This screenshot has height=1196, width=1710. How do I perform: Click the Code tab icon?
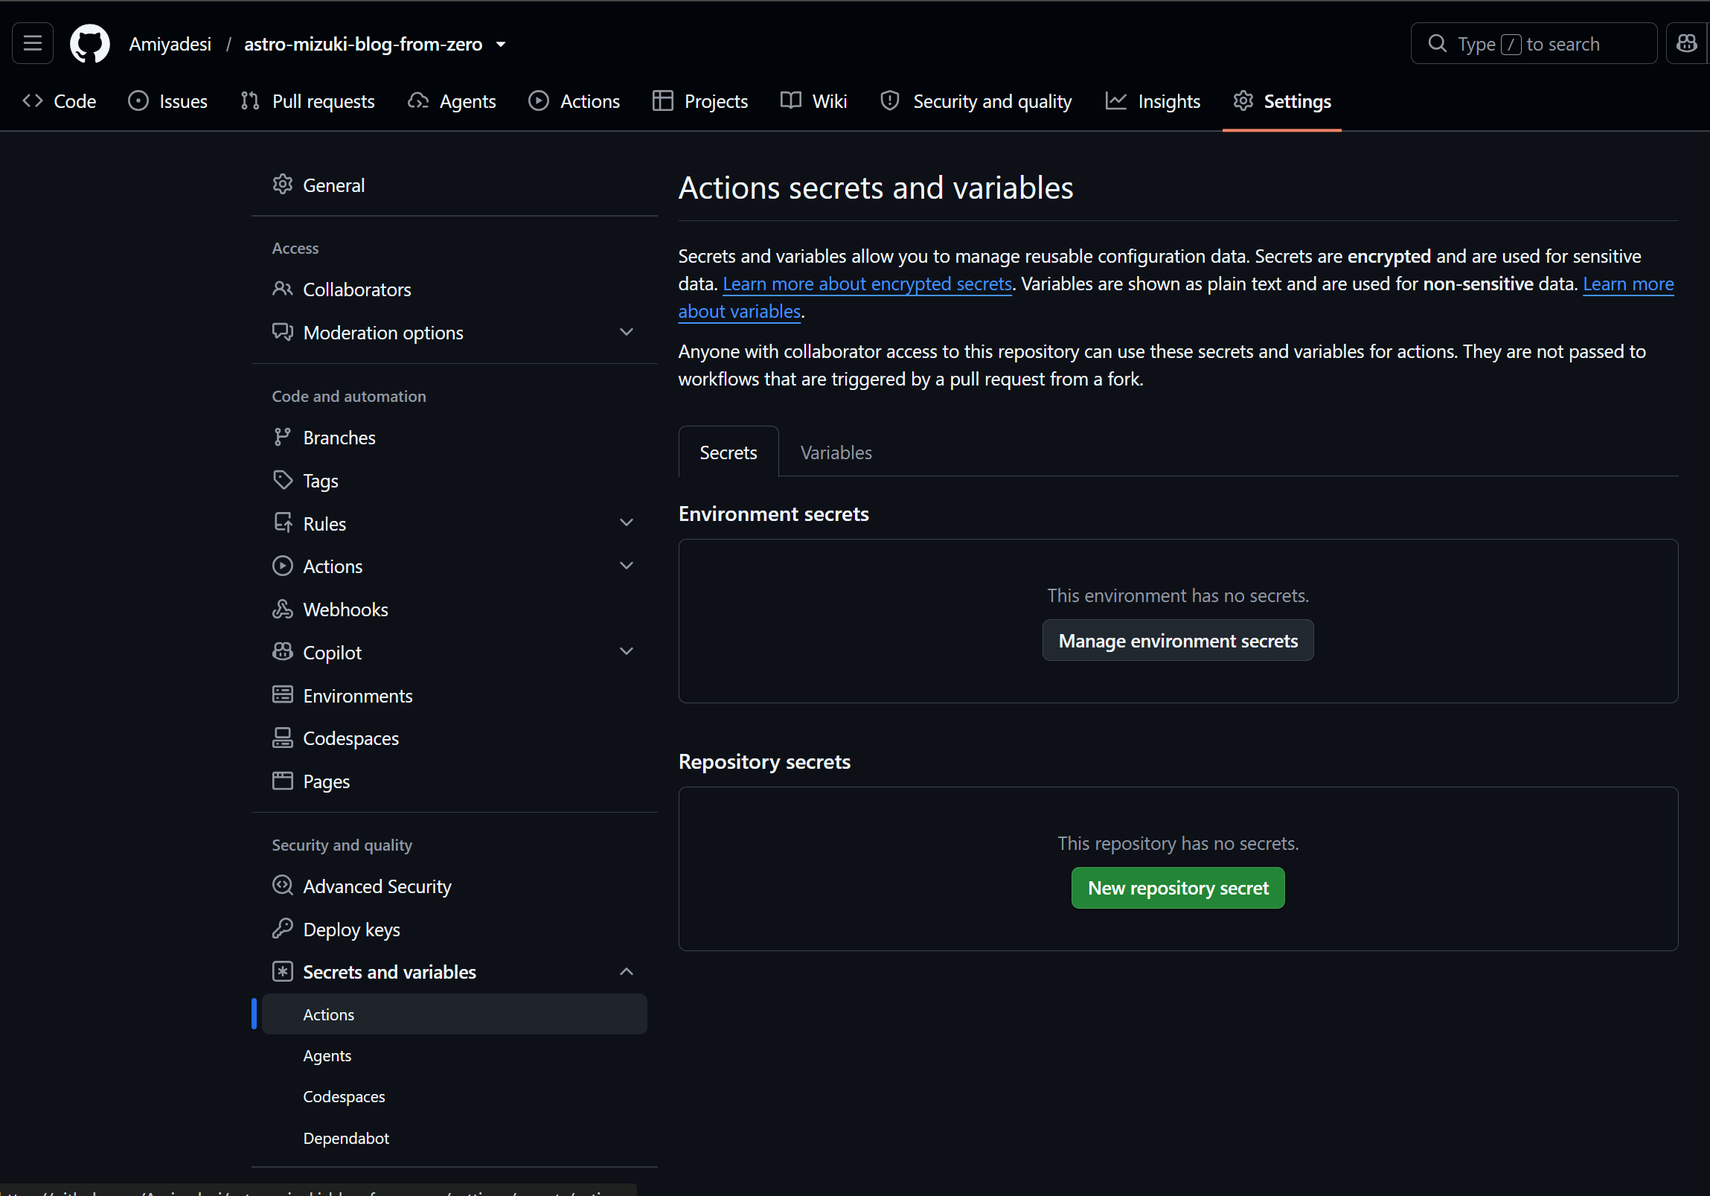pos(33,100)
